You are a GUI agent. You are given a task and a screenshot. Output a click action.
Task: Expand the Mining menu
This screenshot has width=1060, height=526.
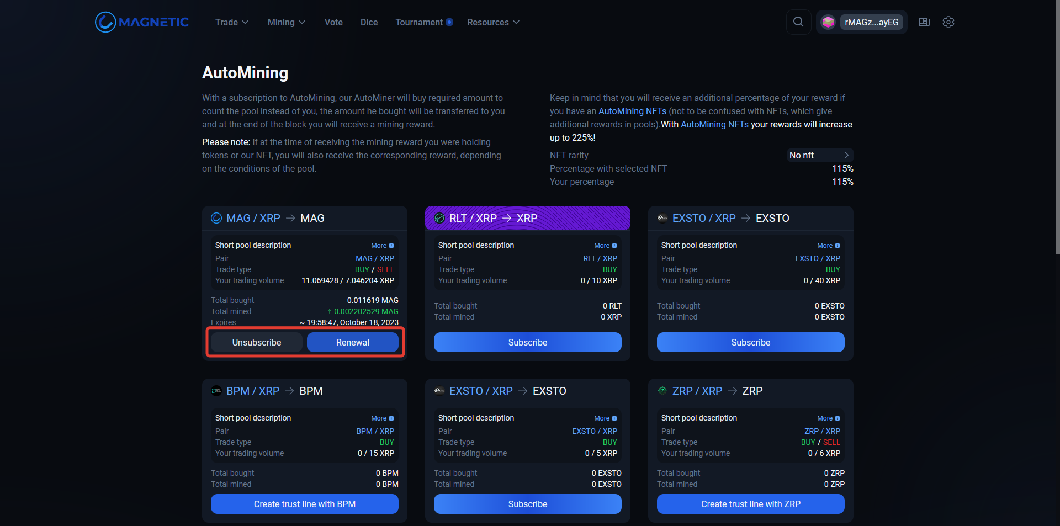coord(287,22)
